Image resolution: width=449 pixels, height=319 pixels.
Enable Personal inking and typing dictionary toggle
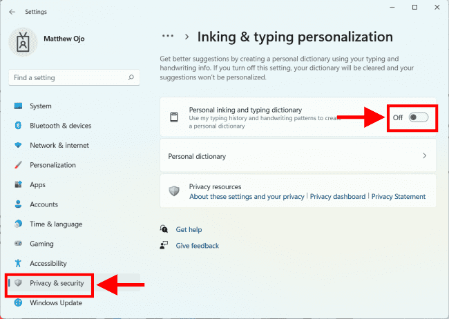[x=418, y=117]
